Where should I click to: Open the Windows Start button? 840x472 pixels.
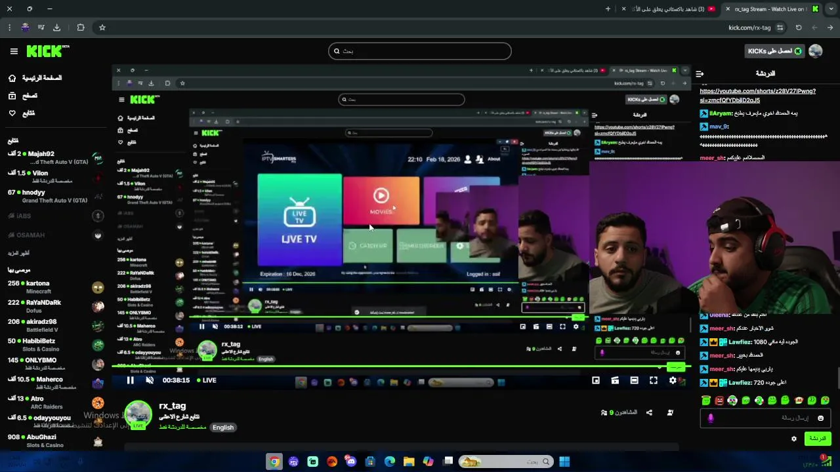pos(564,462)
